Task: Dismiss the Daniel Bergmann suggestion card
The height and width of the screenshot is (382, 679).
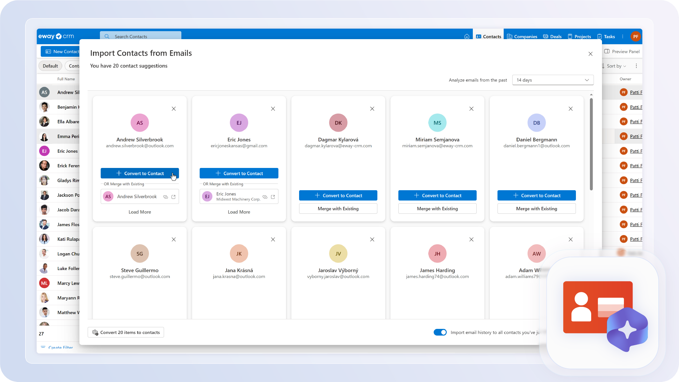Action: (x=570, y=109)
